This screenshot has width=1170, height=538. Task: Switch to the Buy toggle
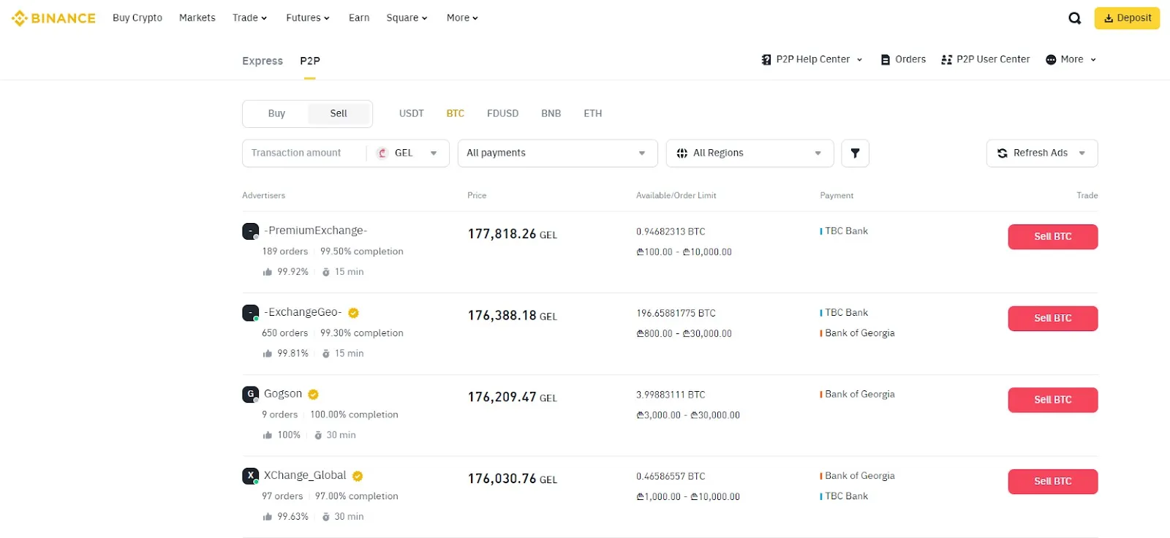tap(276, 114)
